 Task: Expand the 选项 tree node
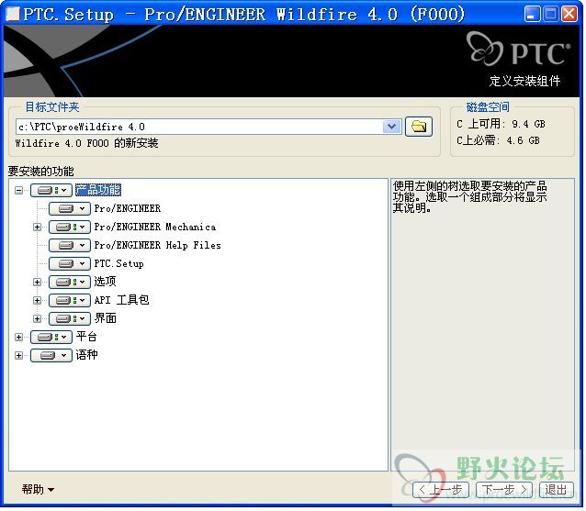[37, 282]
